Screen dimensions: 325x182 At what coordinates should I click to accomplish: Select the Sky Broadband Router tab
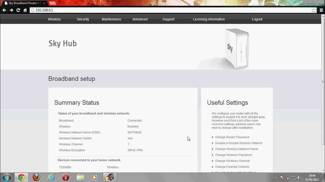tap(24, 3)
